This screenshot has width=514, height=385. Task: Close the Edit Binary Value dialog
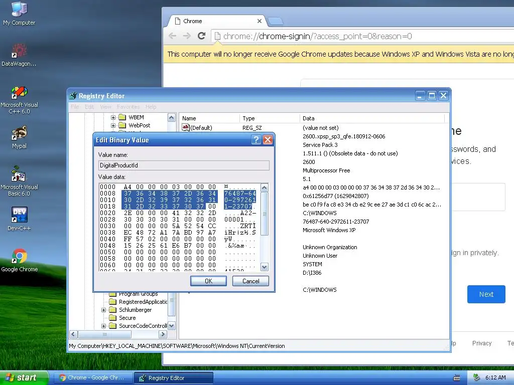point(268,140)
